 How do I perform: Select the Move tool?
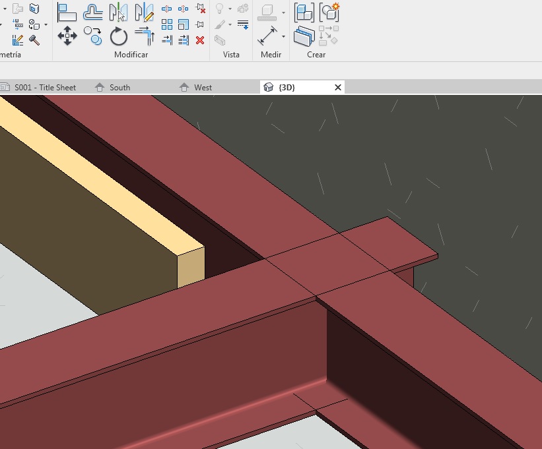point(67,36)
